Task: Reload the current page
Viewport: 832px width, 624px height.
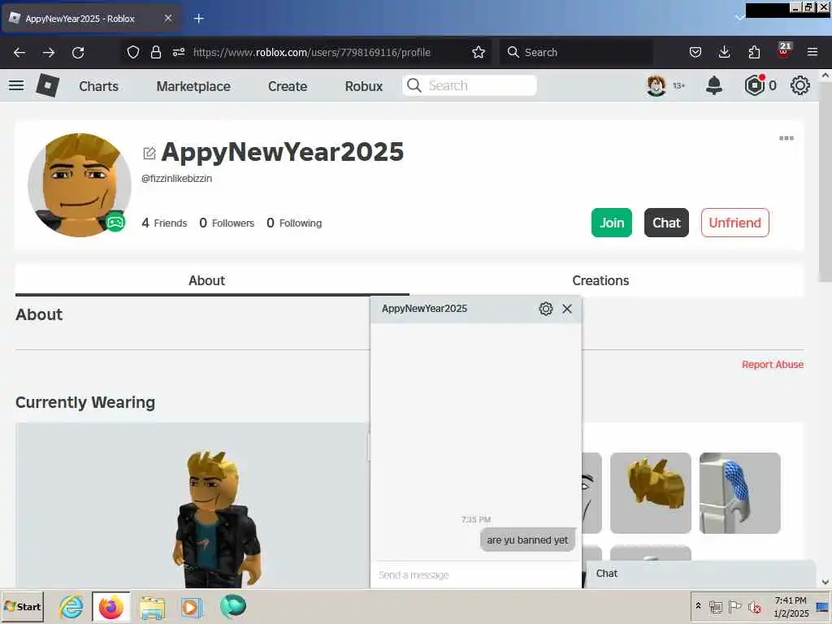Action: [78, 53]
